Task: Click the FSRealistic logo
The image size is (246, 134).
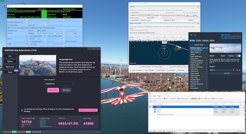Action: [x=231, y=36]
